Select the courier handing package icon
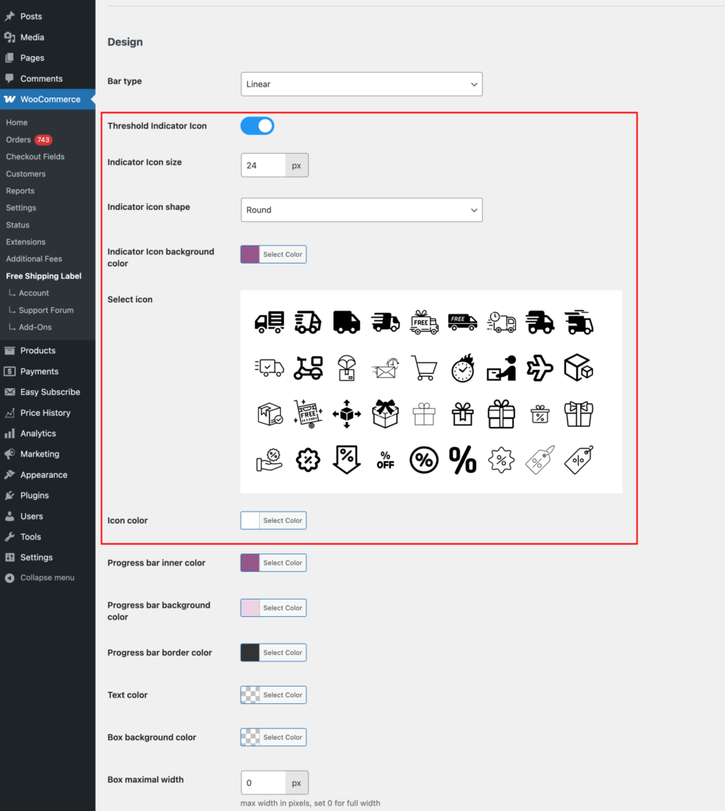Screen dimensions: 725x811 pyautogui.click(x=501, y=367)
